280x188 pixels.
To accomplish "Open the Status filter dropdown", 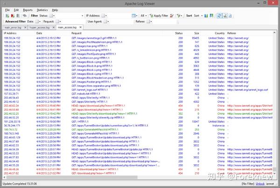I will coord(69,16).
